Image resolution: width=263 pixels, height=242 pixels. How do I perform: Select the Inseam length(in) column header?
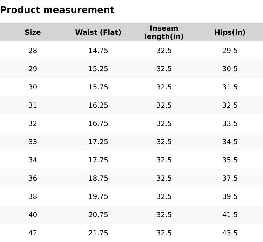coord(164,32)
